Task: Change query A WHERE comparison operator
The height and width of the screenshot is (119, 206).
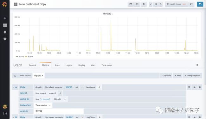Action: [x=82, y=87]
